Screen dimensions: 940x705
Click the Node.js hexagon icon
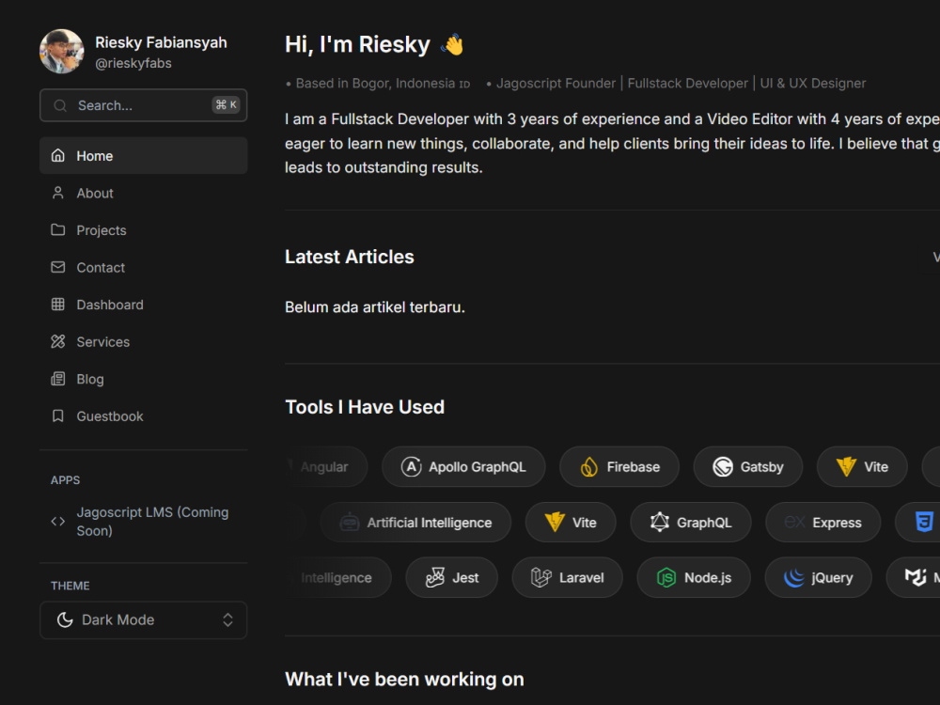click(666, 577)
